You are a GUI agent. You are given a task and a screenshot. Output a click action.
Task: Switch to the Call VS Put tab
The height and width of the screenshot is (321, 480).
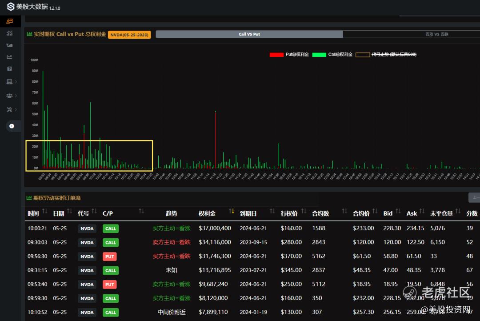click(249, 34)
